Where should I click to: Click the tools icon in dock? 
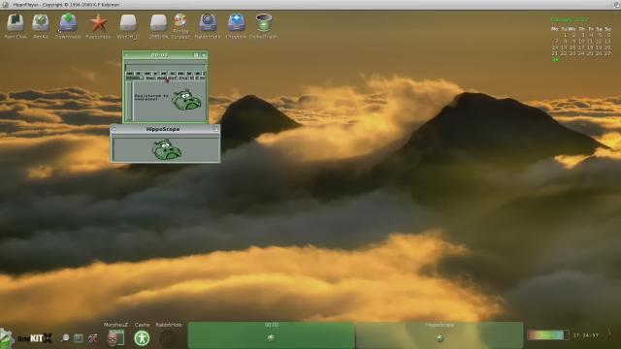point(93,338)
